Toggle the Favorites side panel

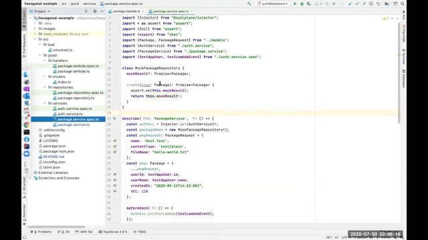point(24,215)
